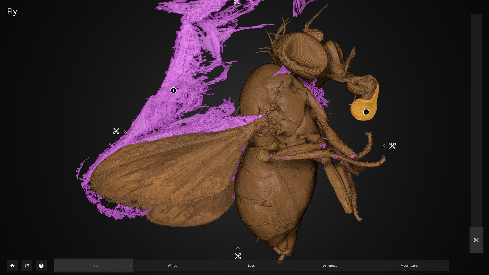The width and height of the screenshot is (489, 275).
Task: Switch to the Mouthparts tab
Action: [x=409, y=266]
